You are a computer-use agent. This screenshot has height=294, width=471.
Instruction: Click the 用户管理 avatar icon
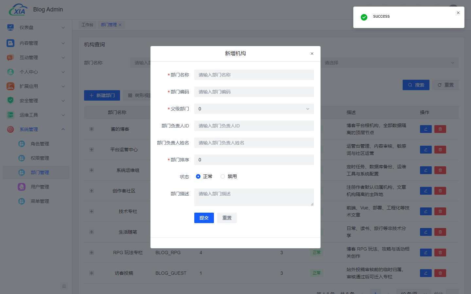click(x=22, y=187)
